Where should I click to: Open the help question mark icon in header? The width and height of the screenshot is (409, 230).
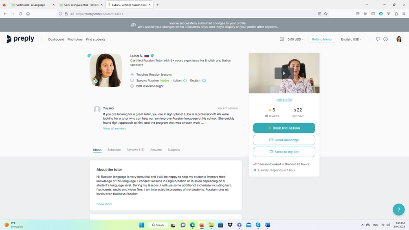click(385, 39)
